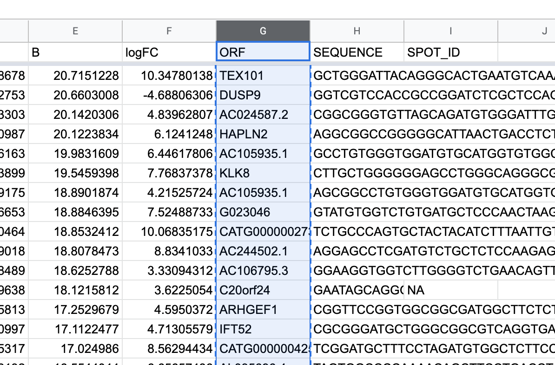
Task: Click the highlighted column G header
Action: click(x=263, y=31)
